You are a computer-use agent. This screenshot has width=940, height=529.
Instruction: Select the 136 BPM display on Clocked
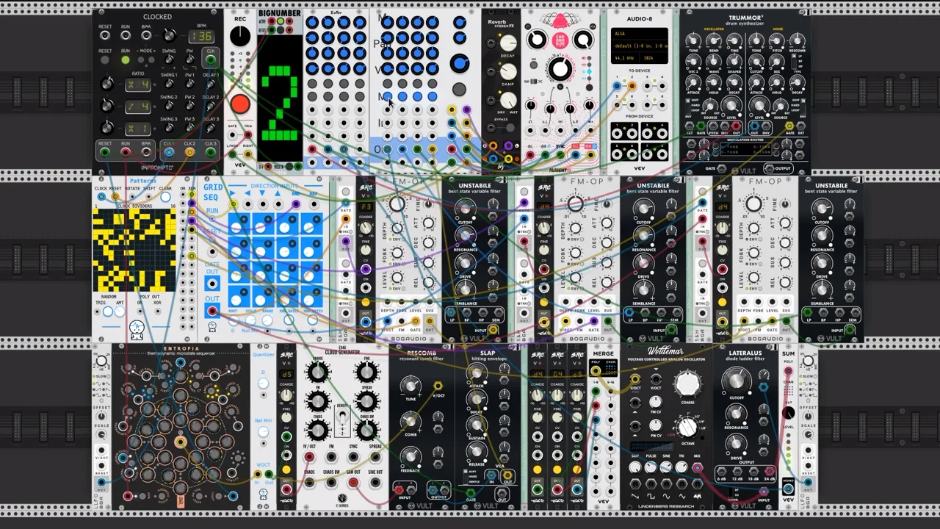201,36
